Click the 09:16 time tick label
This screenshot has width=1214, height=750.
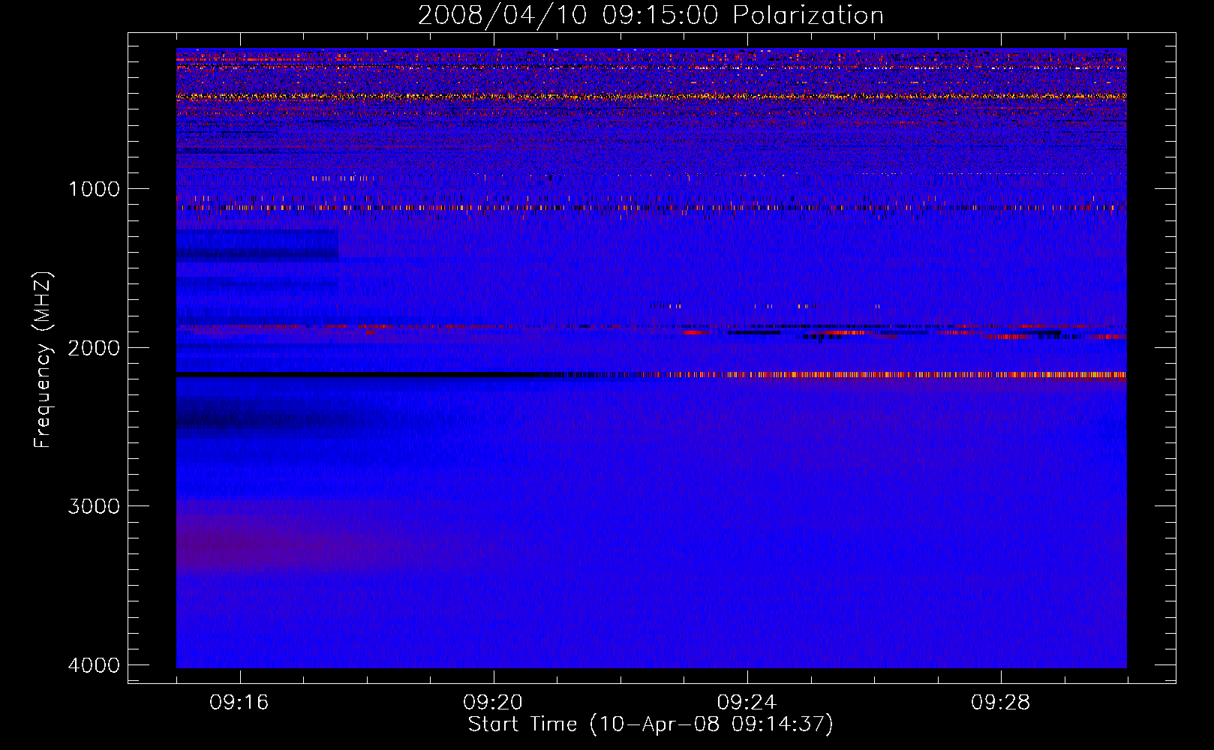coord(239,702)
